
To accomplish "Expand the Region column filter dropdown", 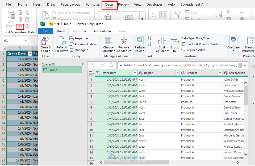I will [177, 73].
